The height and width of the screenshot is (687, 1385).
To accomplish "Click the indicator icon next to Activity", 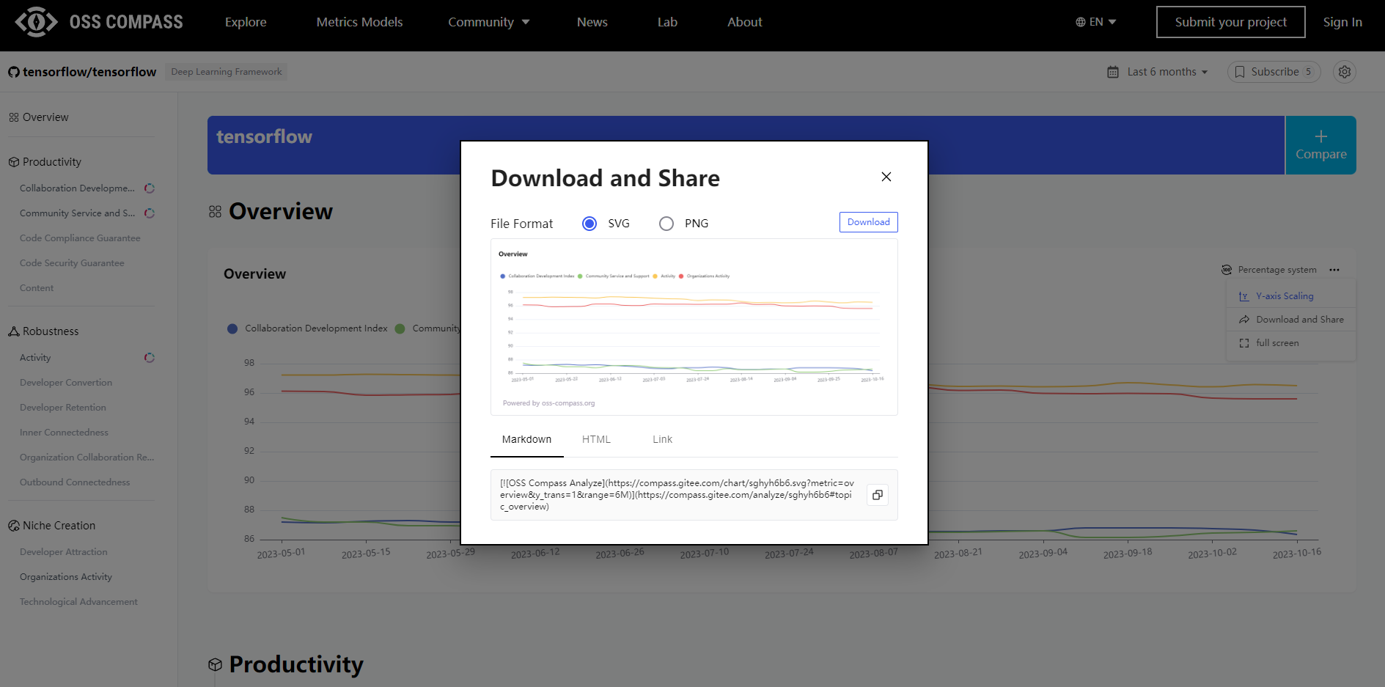I will pos(150,358).
